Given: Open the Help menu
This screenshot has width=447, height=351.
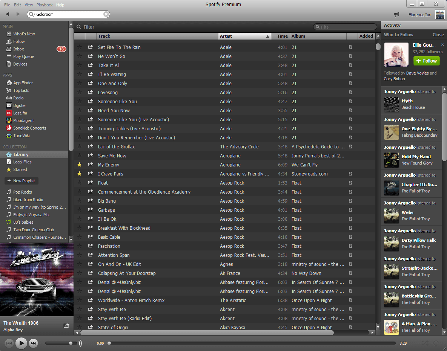Looking at the screenshot, I should [60, 5].
